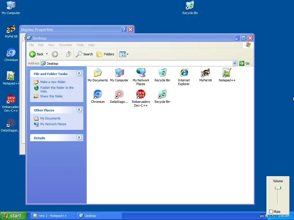Viewport: 294px width, 220px height.
Task: Close the Display Properties dialog
Action: [131, 30]
